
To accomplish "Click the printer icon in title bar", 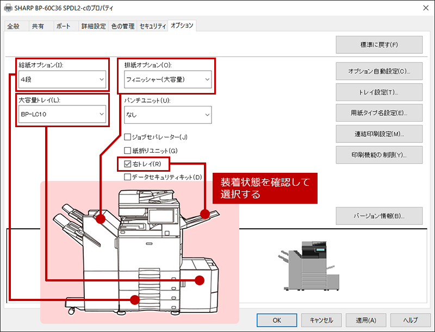I will (7, 8).
